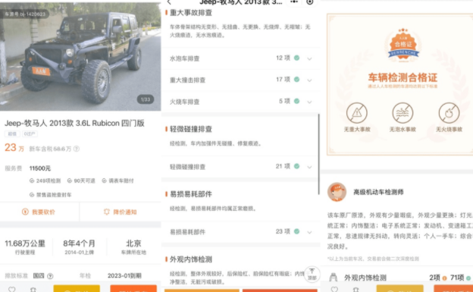Tap the check-circle icon beside 调表车赔付
This screenshot has width=473, height=292.
tap(104, 181)
